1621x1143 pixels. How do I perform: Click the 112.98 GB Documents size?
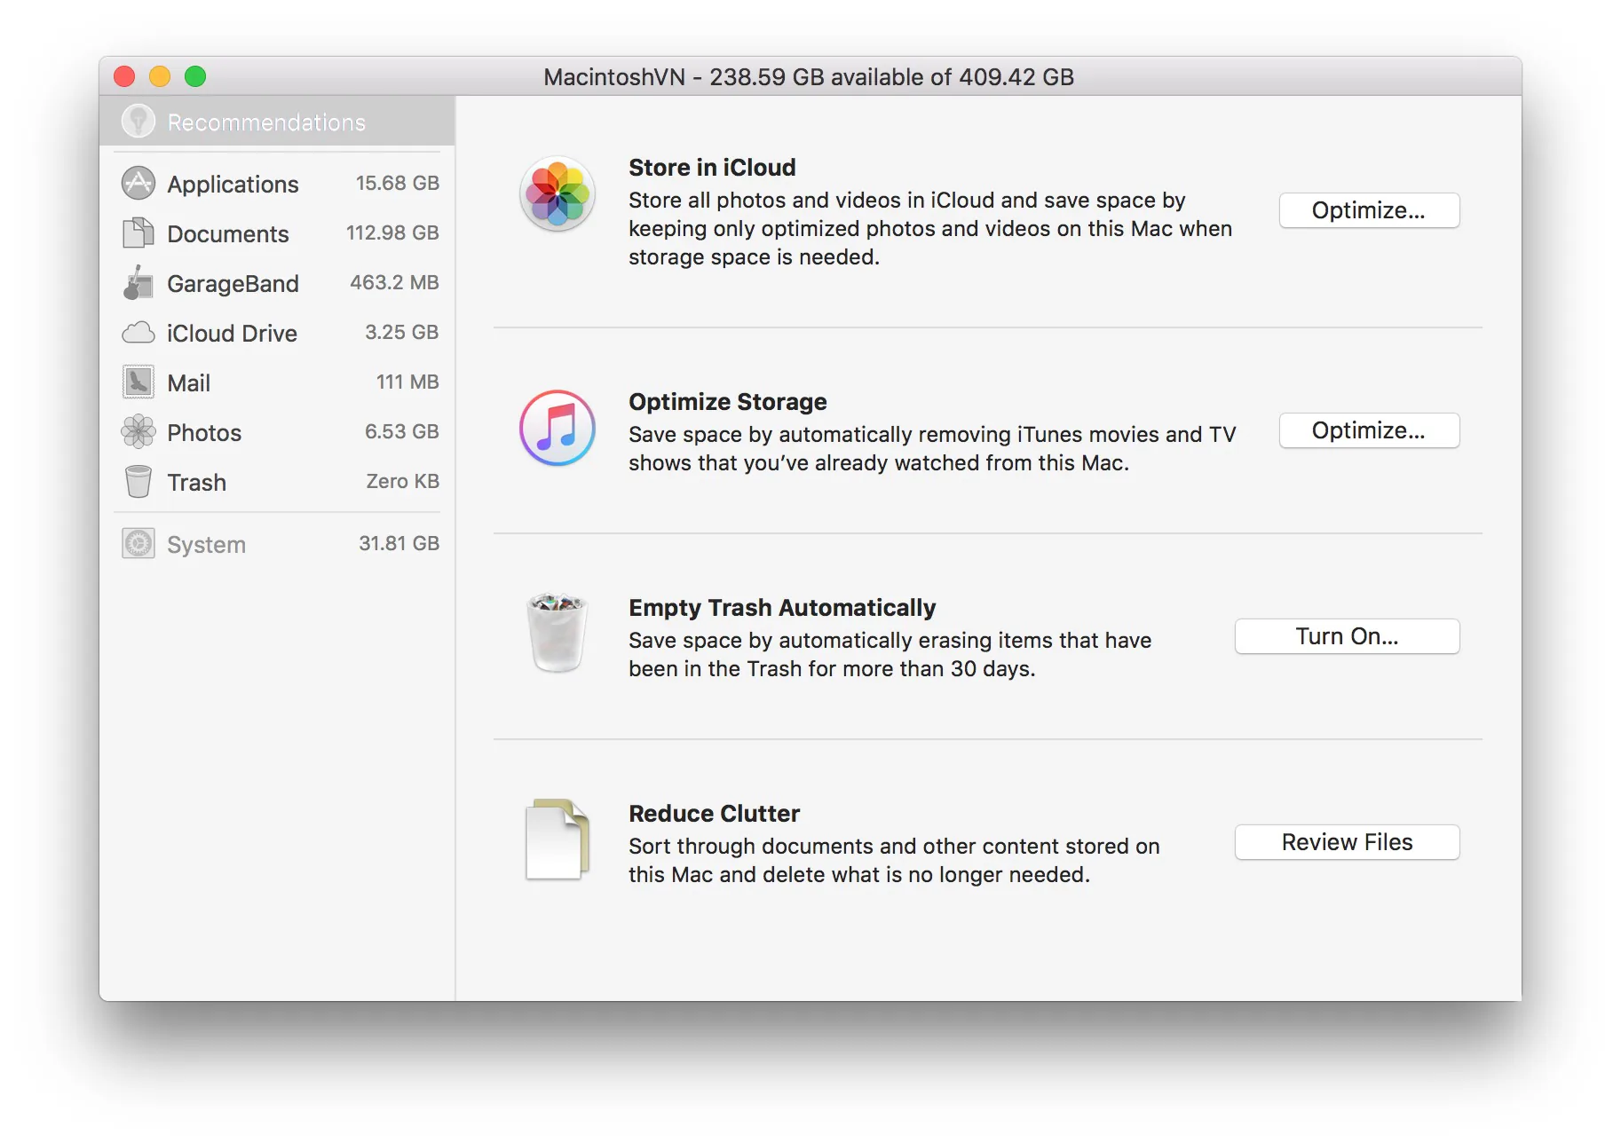[392, 233]
